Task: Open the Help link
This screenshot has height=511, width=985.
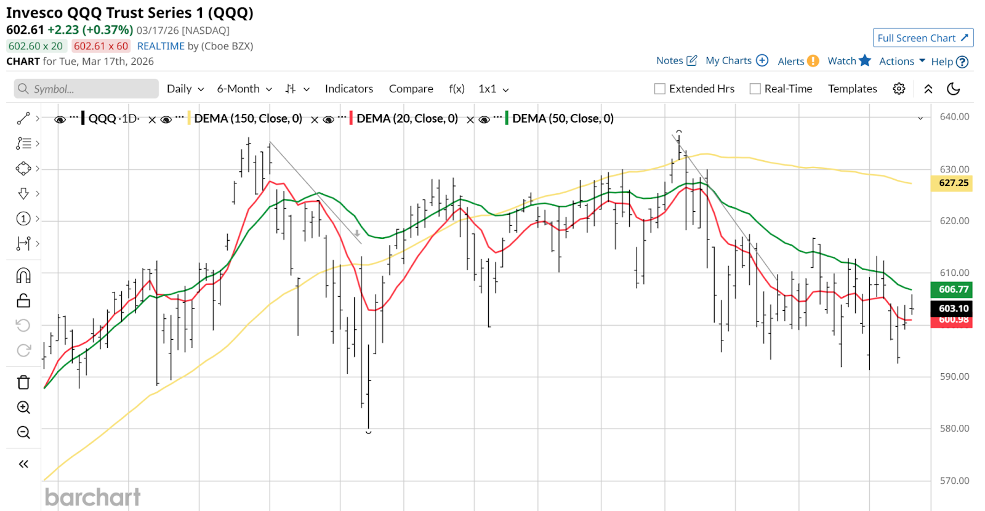Action: 942,62
